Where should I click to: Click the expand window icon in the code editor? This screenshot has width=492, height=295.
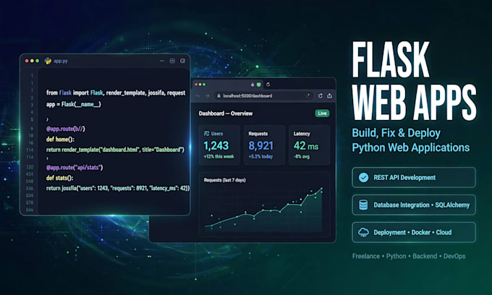182,61
